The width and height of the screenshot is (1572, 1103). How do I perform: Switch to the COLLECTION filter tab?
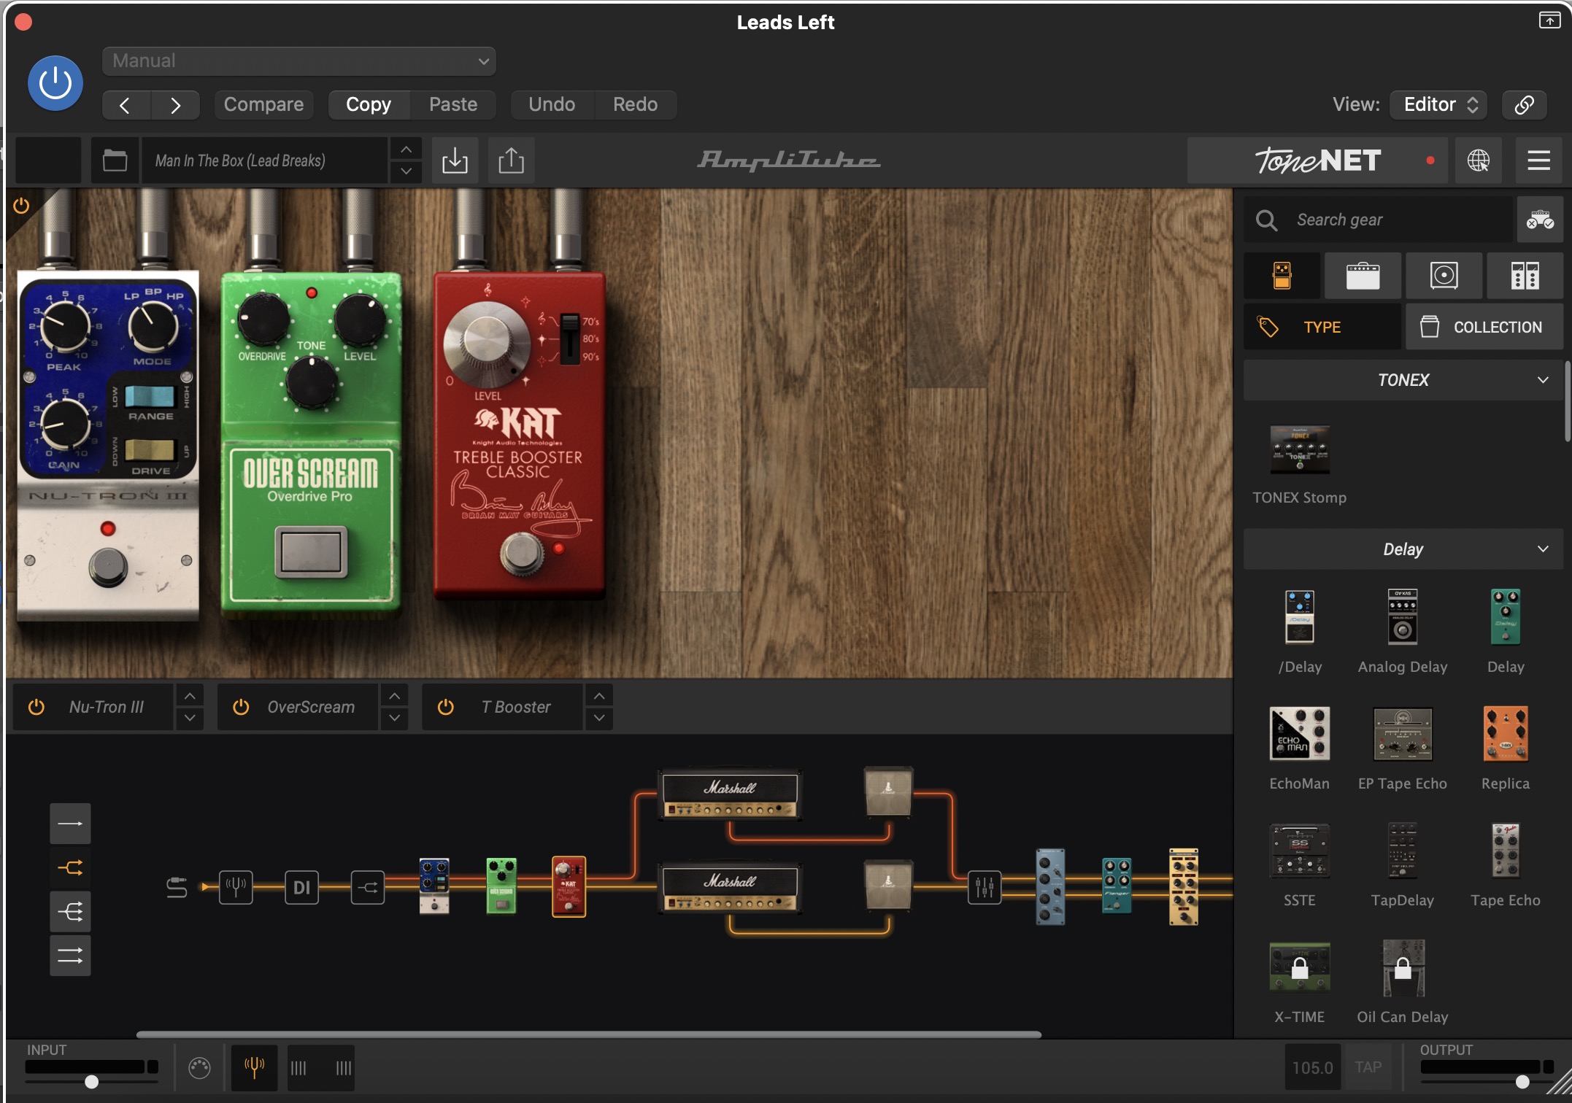[1484, 327]
